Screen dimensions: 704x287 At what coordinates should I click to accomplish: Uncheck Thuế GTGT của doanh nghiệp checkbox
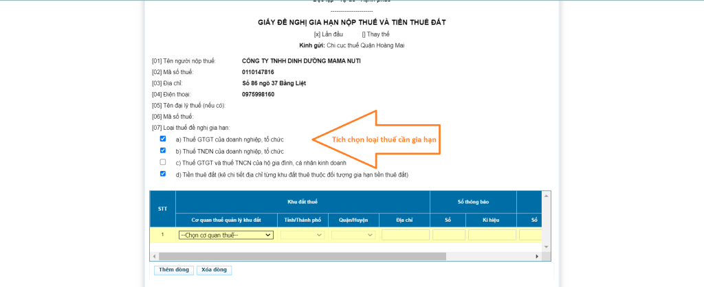[163, 139]
